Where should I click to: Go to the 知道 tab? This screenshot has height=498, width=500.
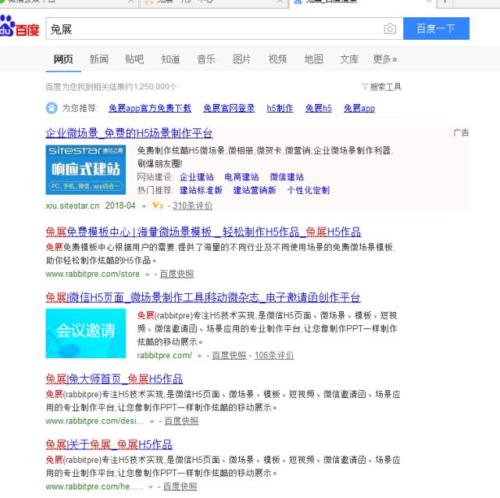[170, 59]
